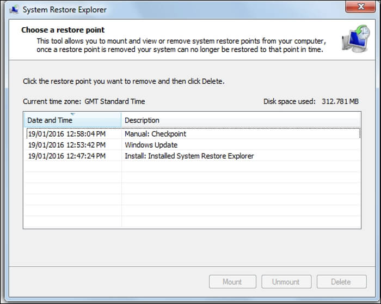Click the System Restore Explorer title bar icon
Image resolution: width=381 pixels, height=304 pixels.
14,10
